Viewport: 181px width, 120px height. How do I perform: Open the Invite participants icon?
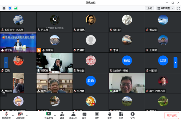point(62,115)
